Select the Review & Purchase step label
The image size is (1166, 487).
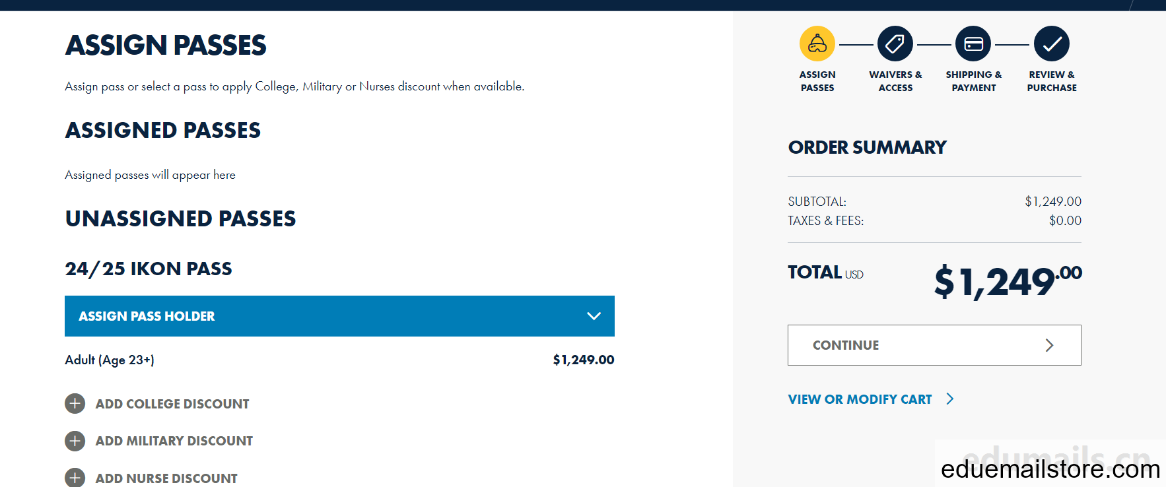pyautogui.click(x=1052, y=81)
